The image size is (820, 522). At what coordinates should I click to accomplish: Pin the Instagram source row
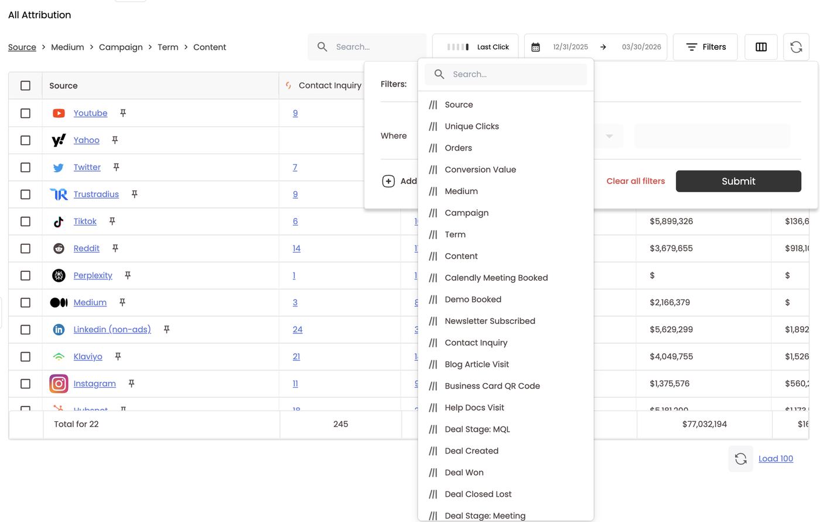tap(131, 383)
